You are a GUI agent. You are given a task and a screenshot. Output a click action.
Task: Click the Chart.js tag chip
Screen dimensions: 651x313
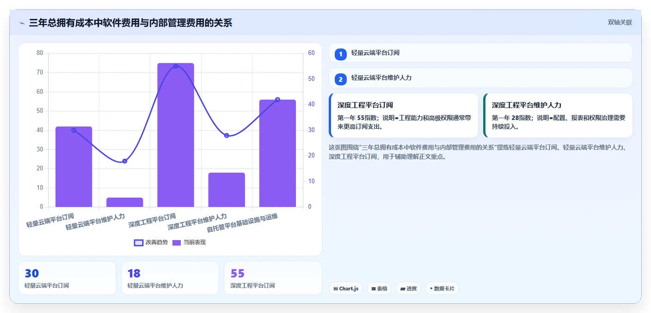pos(346,289)
